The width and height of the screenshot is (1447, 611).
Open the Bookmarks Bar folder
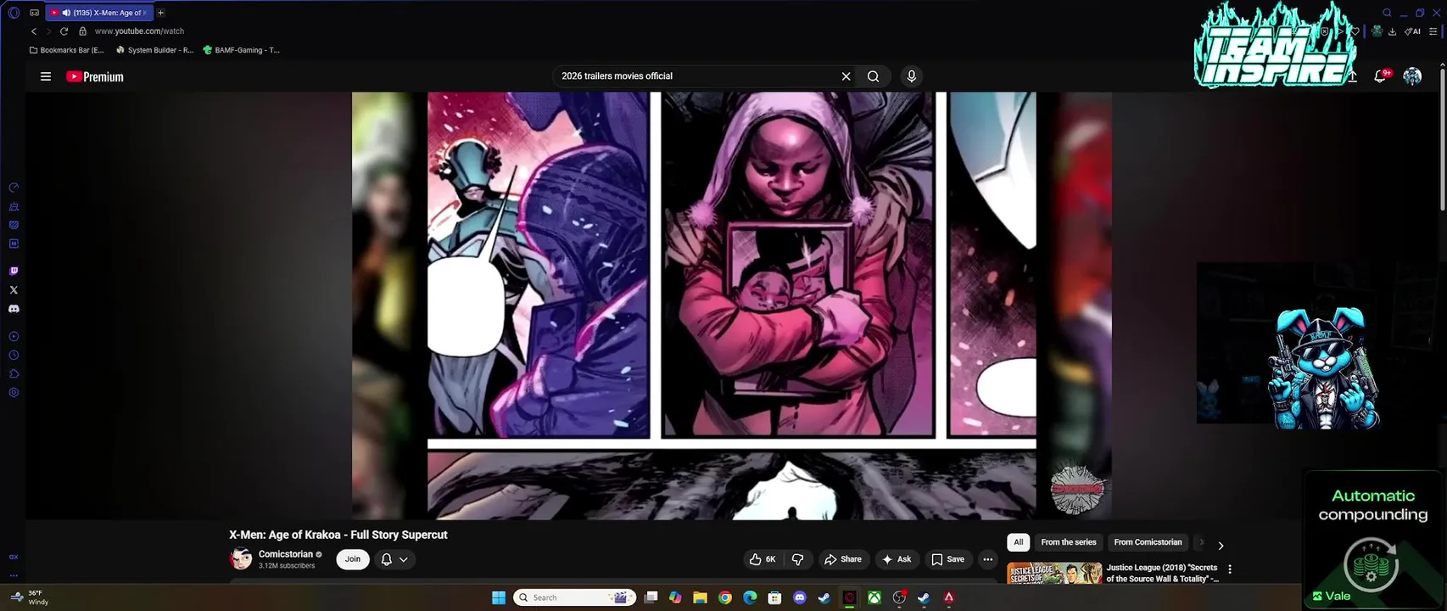click(67, 50)
